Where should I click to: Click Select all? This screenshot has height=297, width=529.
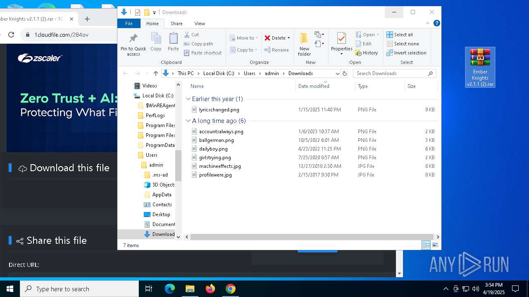pos(400,35)
